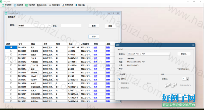Click 删除 link for student 7023214
This screenshot has height=110, width=204.
point(108,69)
